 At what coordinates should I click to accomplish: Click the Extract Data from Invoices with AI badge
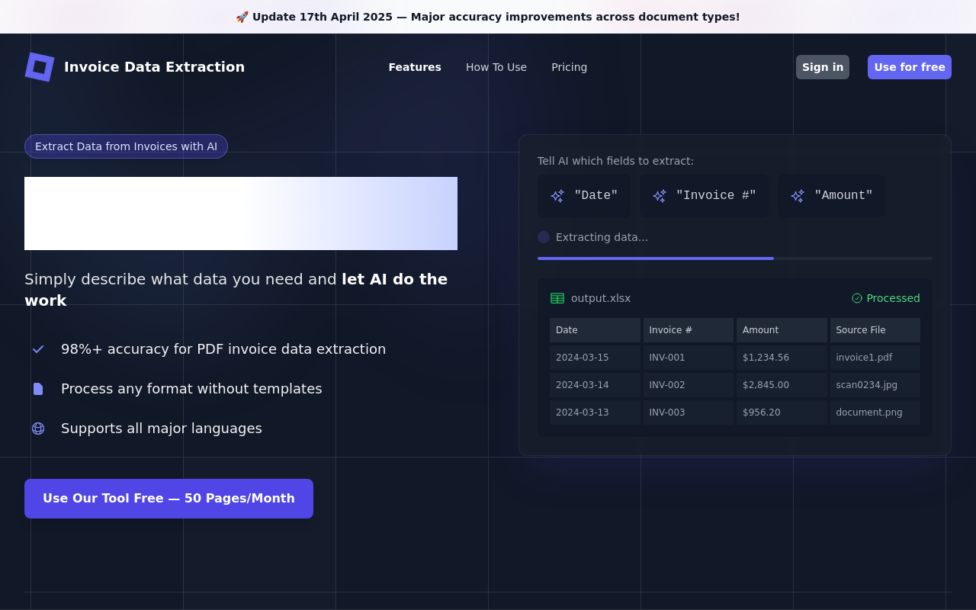point(126,146)
